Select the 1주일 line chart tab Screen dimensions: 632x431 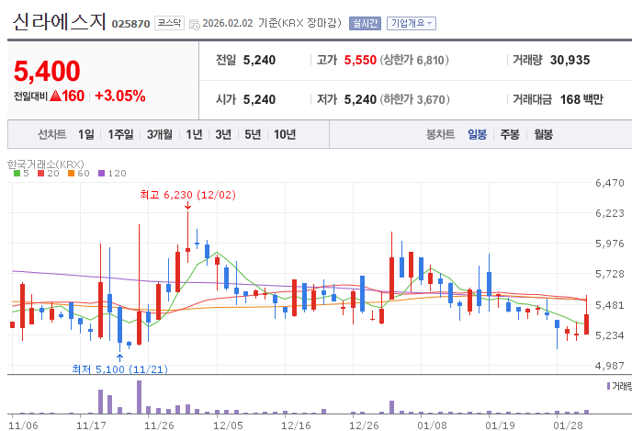point(120,134)
